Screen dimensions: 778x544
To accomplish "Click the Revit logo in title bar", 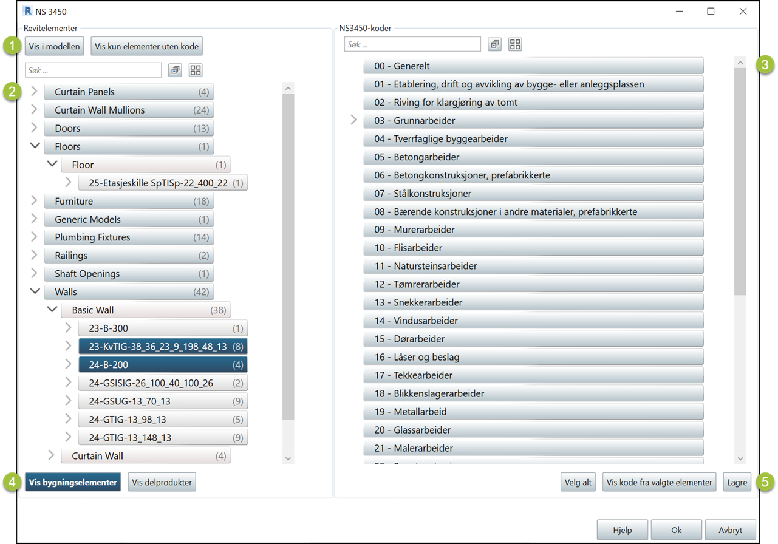I will (27, 11).
